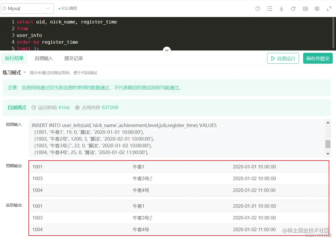Click actual output cell 牛客4号
The height and width of the screenshot is (240, 336).
[x=141, y=229]
